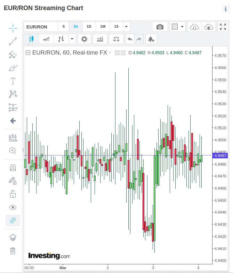
Task: Take a chart snapshot with camera icon
Action: [160, 27]
